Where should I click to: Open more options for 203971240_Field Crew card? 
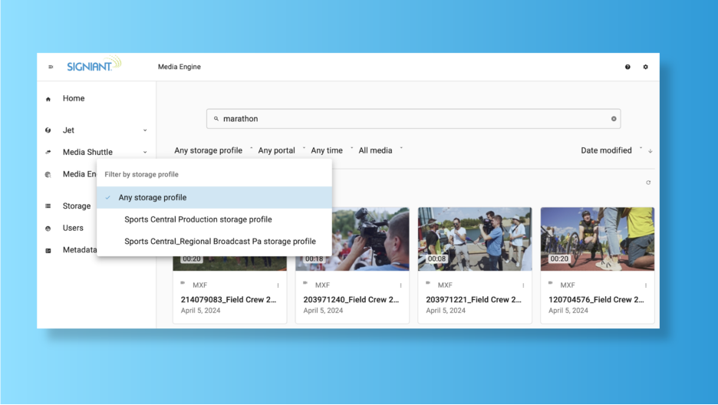click(400, 285)
